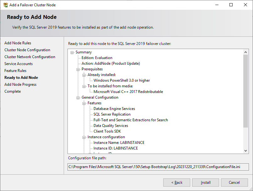
Task: Cancel the add node wizard
Action: coord(234,183)
